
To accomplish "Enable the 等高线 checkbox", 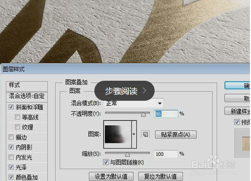I will 18,117.
